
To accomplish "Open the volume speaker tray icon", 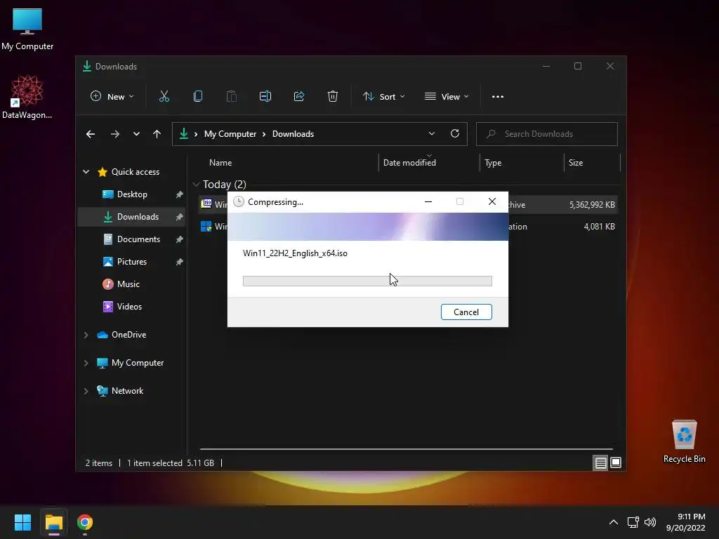I will pyautogui.click(x=650, y=522).
